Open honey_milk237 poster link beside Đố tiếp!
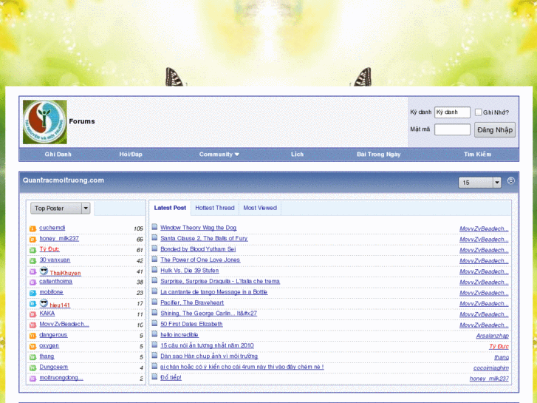This screenshot has width=537, height=403. coord(489,379)
